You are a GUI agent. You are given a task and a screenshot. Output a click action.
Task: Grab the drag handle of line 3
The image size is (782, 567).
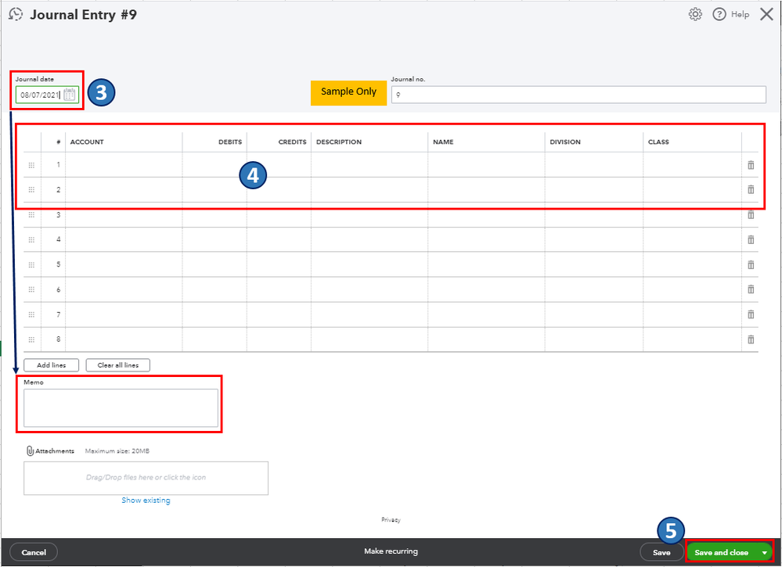31,215
